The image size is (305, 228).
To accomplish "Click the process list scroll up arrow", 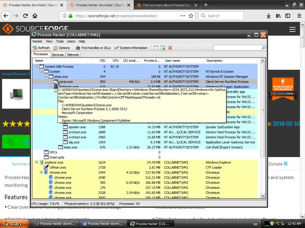I will 263,61.
